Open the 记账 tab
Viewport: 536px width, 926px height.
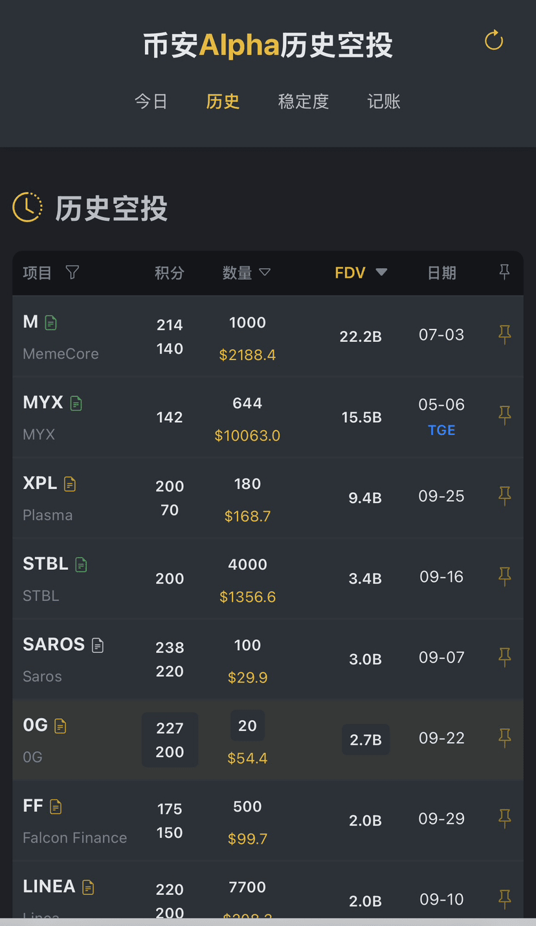pos(384,102)
